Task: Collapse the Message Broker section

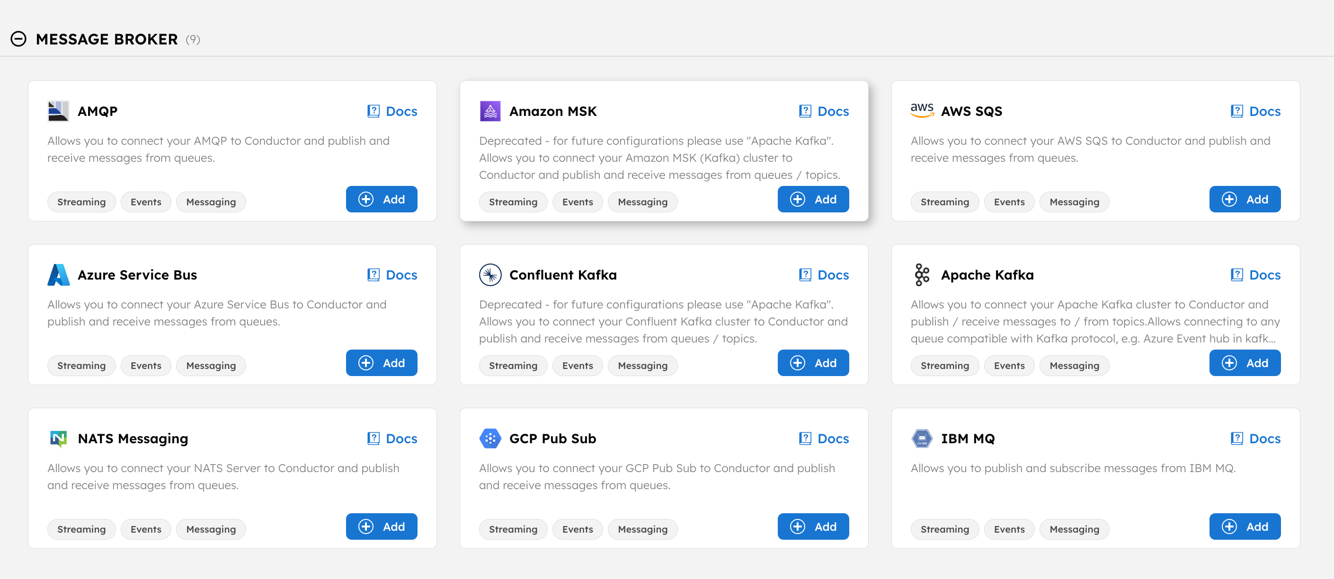Action: 18,38
